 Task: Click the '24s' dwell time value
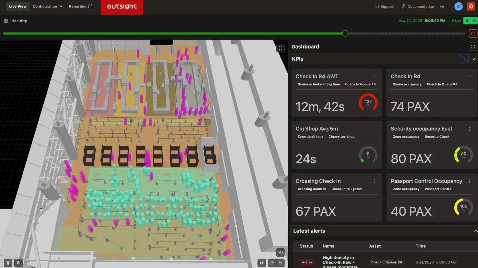tap(306, 159)
